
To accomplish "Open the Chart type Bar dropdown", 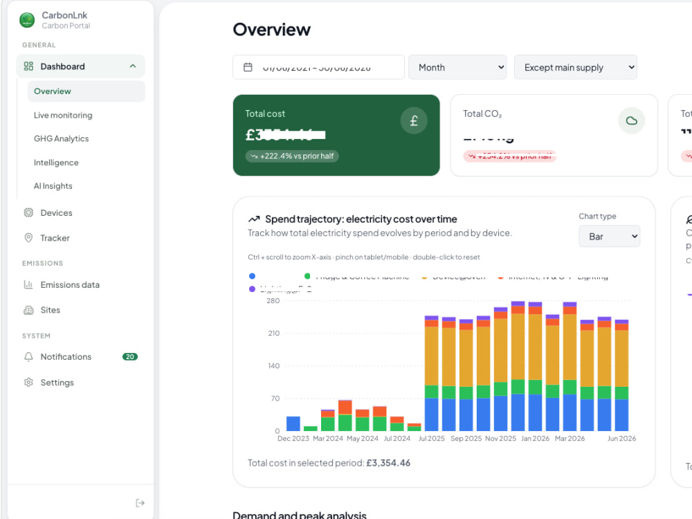I will [609, 236].
